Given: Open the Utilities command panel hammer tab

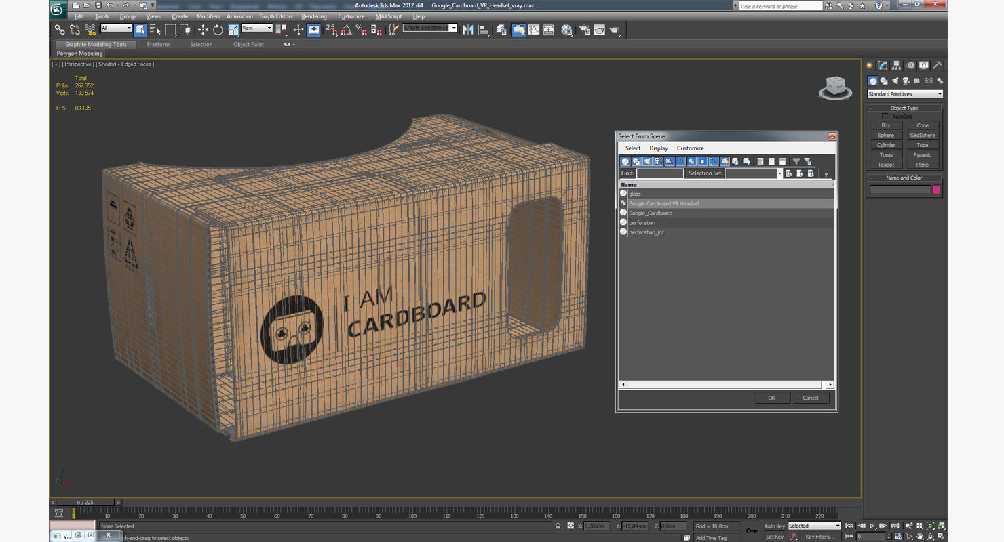Looking at the screenshot, I should (x=937, y=66).
